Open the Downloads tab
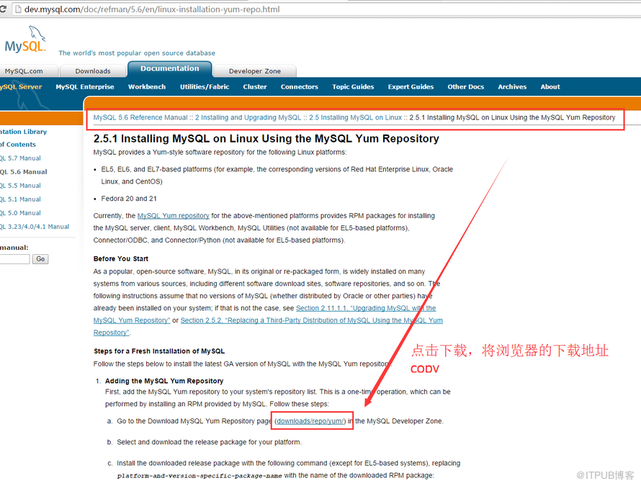Screen dimensions: 641x486 (x=93, y=71)
